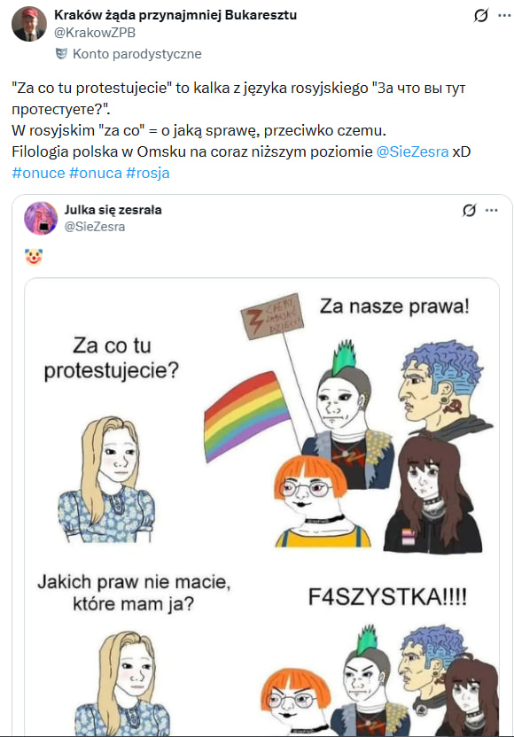
Task: Click the Konto parodystyczne label
Action: (x=136, y=54)
